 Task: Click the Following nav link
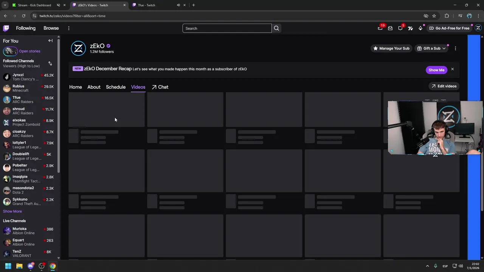click(26, 28)
